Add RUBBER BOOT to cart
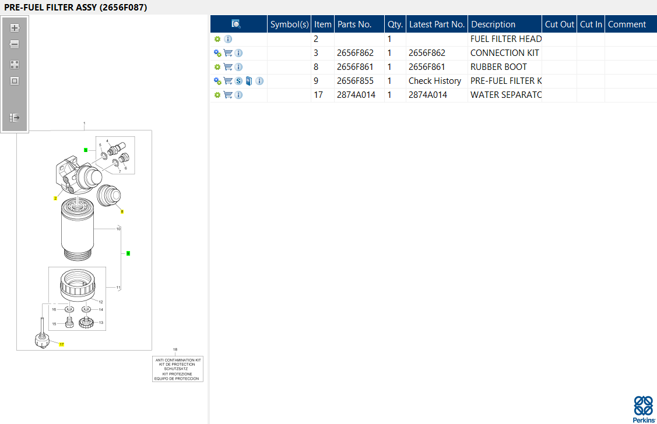Image resolution: width=657 pixels, height=424 pixels. (228, 66)
